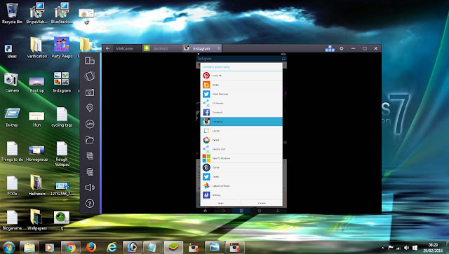Open the BlueStacks help icon
This screenshot has height=254, width=449.
click(x=90, y=204)
